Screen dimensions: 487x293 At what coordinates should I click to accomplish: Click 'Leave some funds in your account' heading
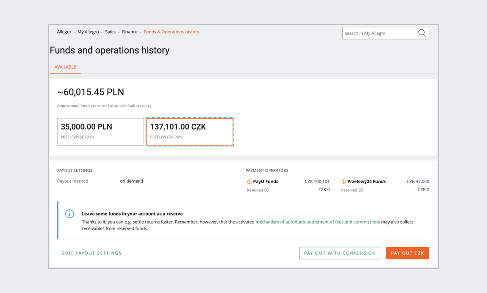(132, 214)
